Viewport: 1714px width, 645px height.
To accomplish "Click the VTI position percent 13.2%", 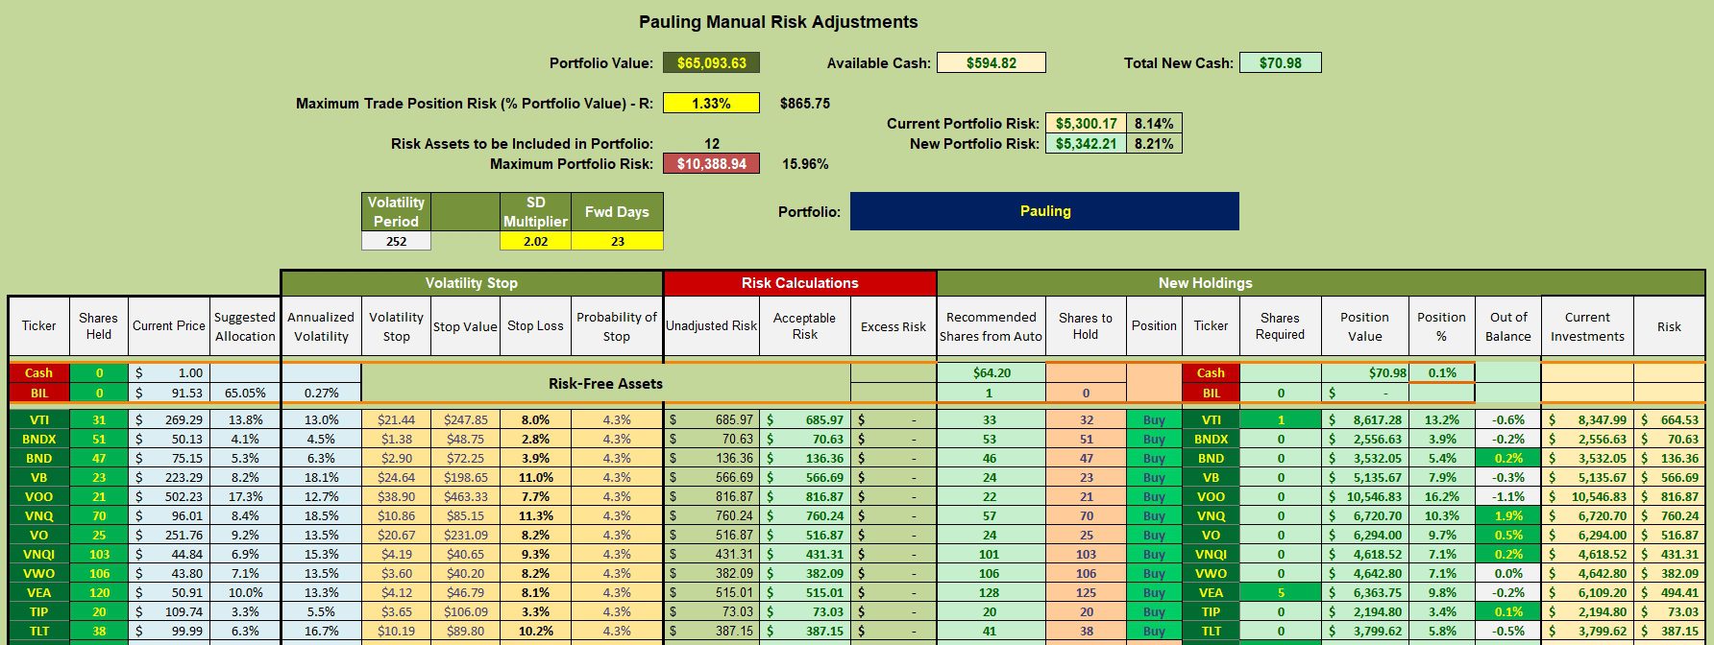I will [1441, 419].
